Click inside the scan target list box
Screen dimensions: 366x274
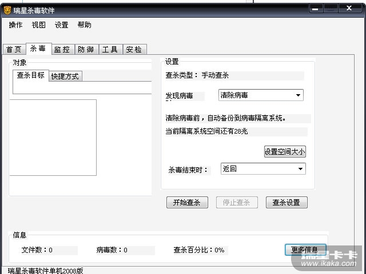(x=53, y=138)
